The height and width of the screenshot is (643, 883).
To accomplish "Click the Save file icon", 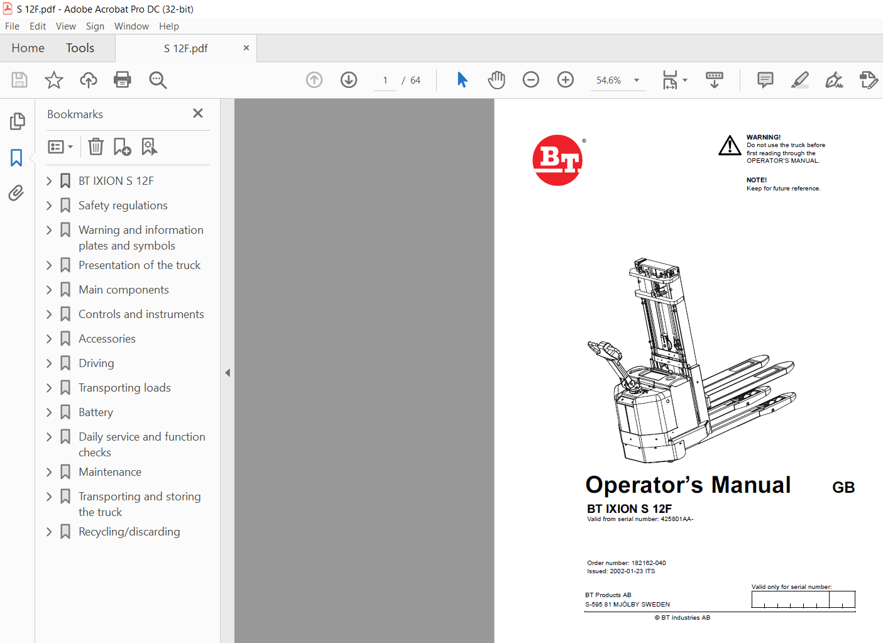I will click(x=19, y=80).
